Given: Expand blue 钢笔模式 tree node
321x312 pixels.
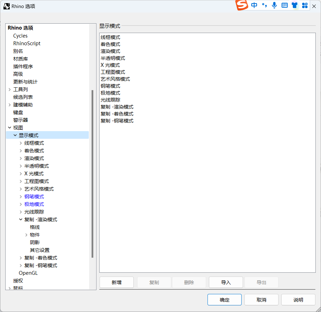Looking at the screenshot, I should [x=21, y=197].
